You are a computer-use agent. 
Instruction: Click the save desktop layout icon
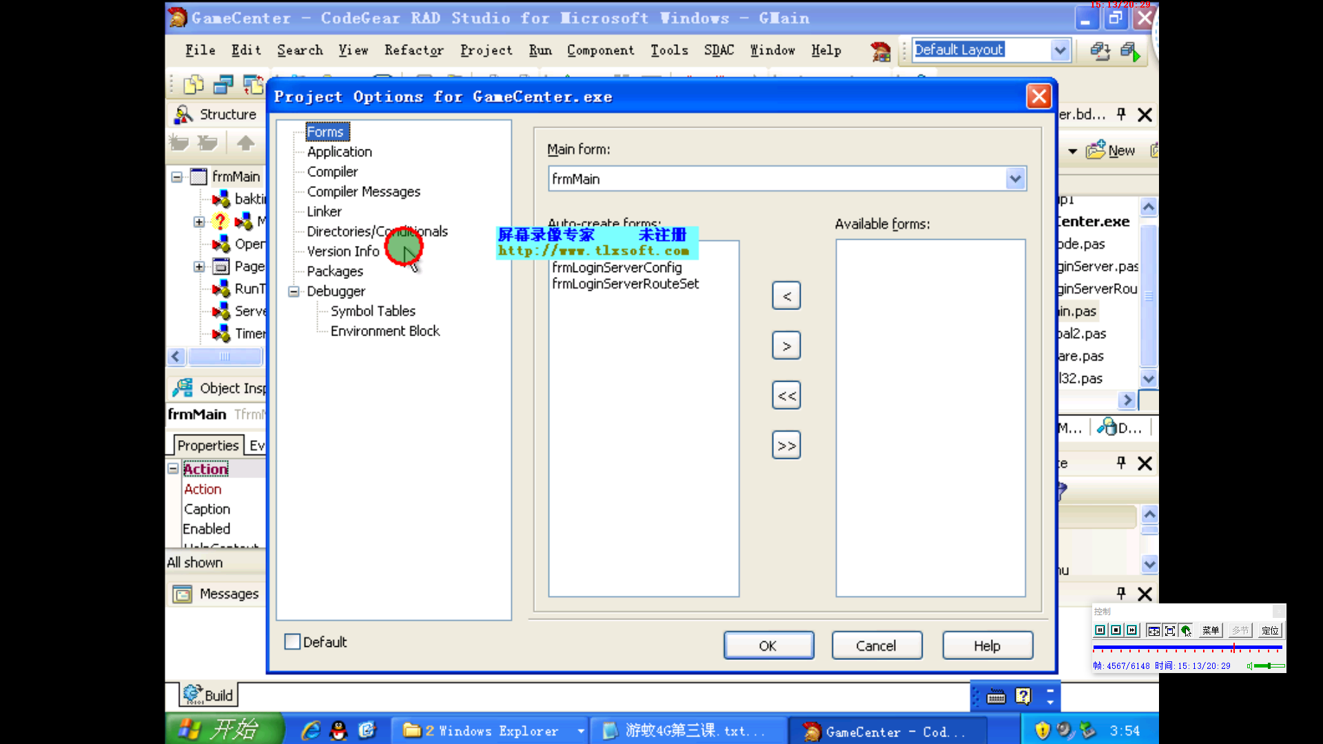pos(1100,51)
